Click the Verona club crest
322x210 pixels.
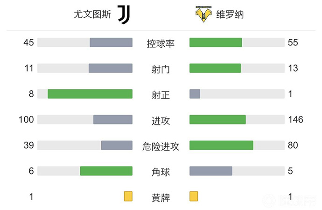tap(203, 14)
